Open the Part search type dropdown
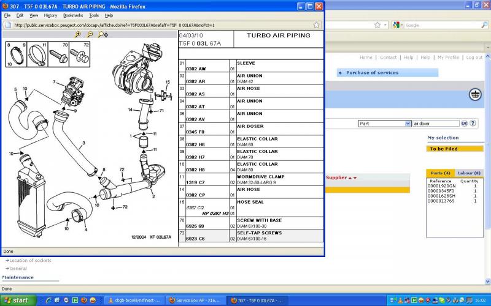This screenshot has width=491, height=306. tap(385, 124)
